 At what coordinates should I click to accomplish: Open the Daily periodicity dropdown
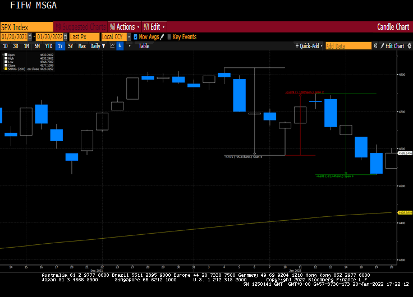point(98,46)
